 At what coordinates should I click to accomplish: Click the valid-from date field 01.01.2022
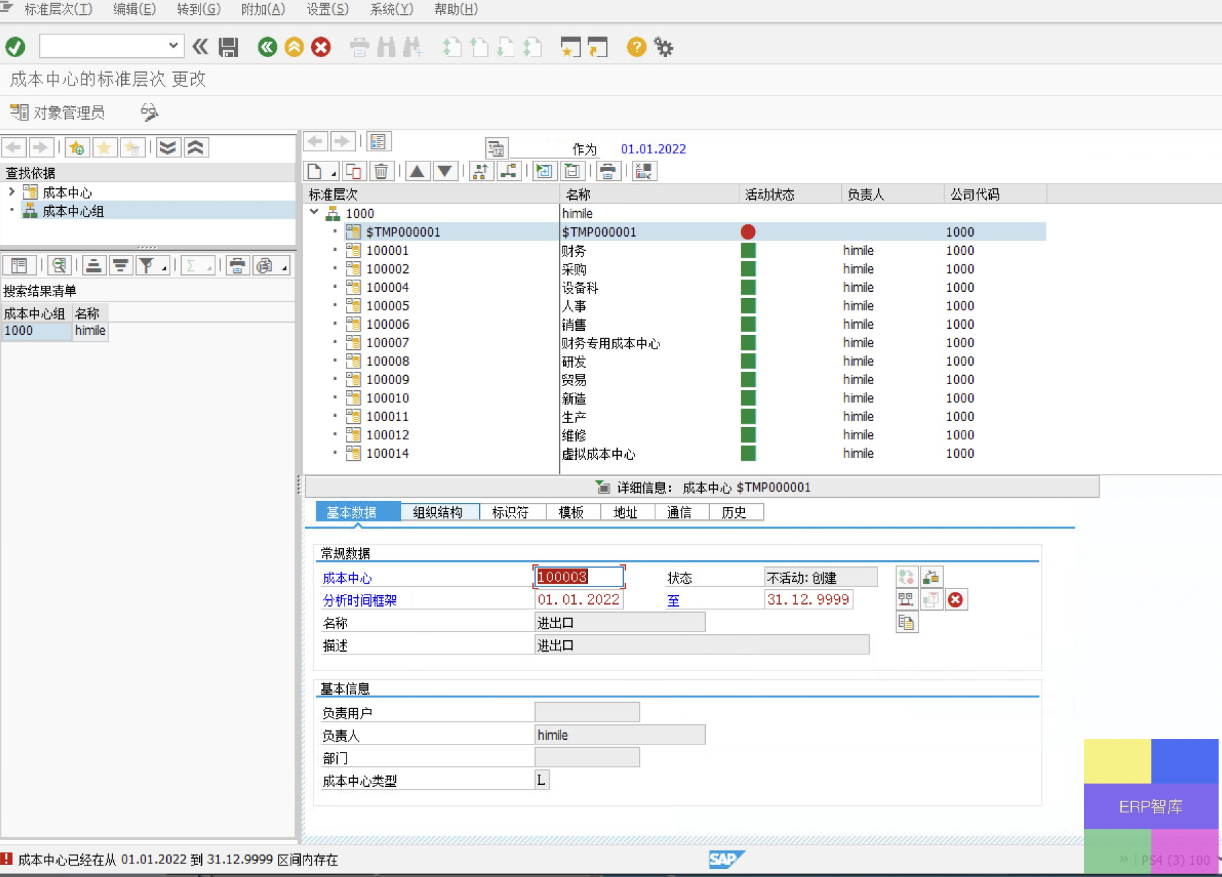click(579, 600)
